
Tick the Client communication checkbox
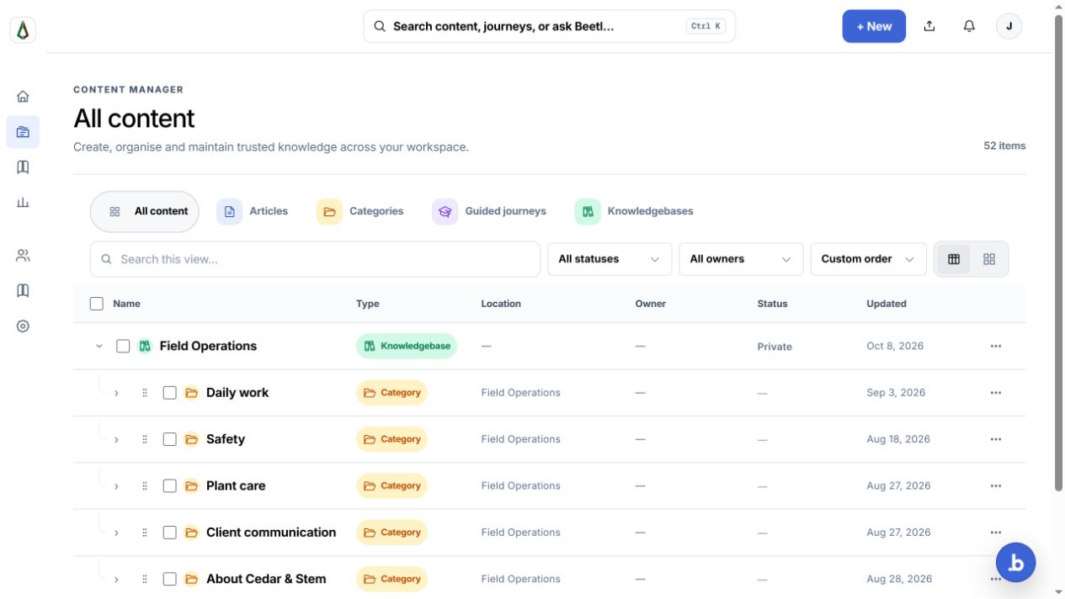point(169,533)
